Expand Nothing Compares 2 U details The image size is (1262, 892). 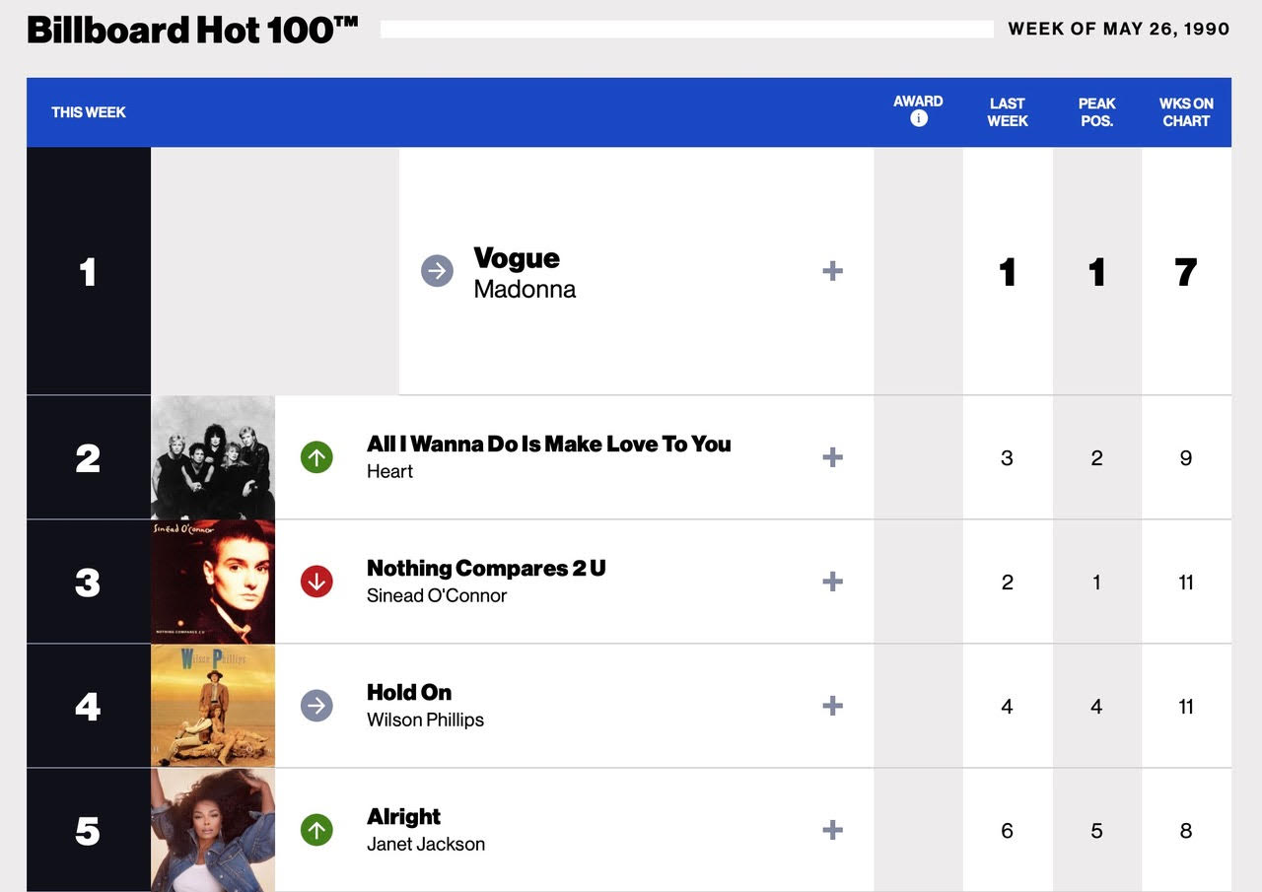833,582
